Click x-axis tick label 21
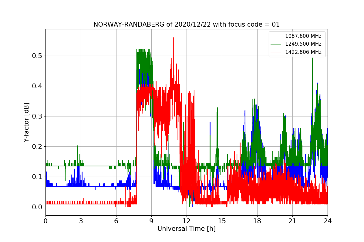 click(292, 221)
